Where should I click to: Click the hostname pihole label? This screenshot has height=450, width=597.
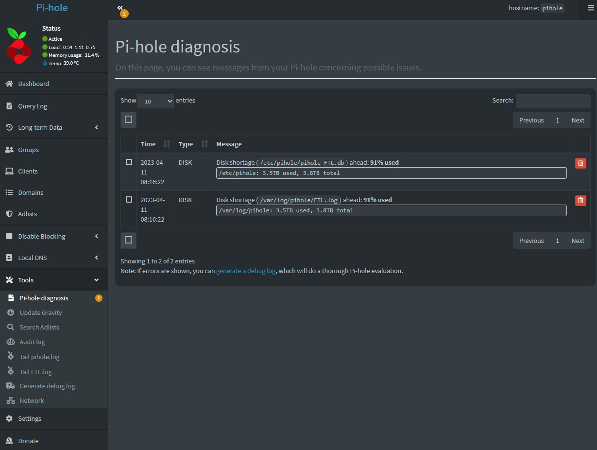pyautogui.click(x=552, y=8)
